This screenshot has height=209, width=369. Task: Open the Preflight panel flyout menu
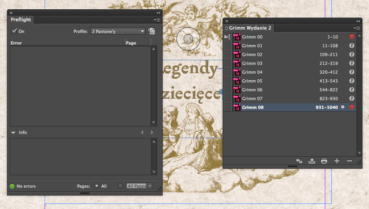157,20
